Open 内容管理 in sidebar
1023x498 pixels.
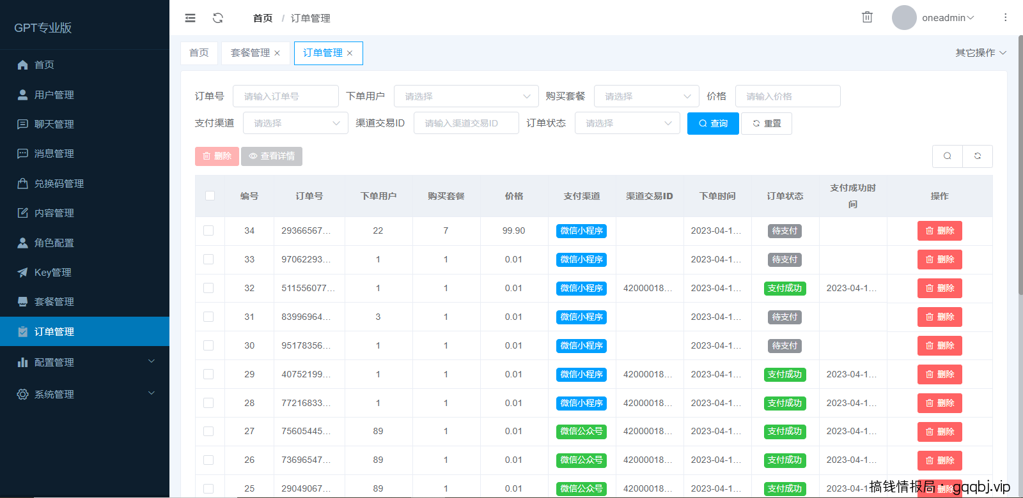pyautogui.click(x=84, y=213)
